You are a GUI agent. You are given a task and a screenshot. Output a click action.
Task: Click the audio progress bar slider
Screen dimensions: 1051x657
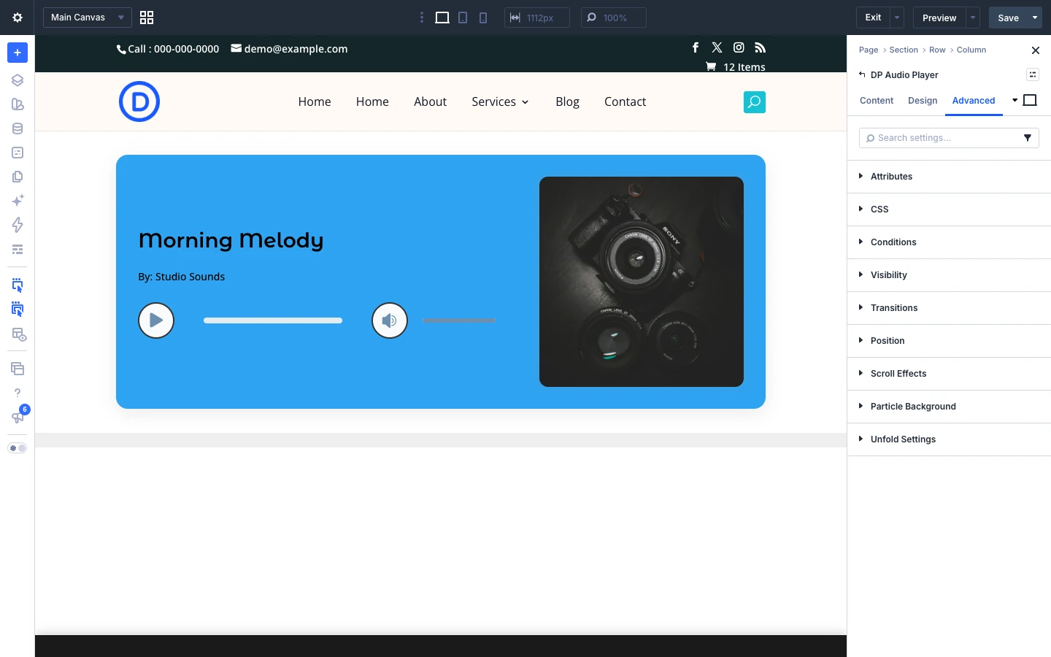coord(273,320)
